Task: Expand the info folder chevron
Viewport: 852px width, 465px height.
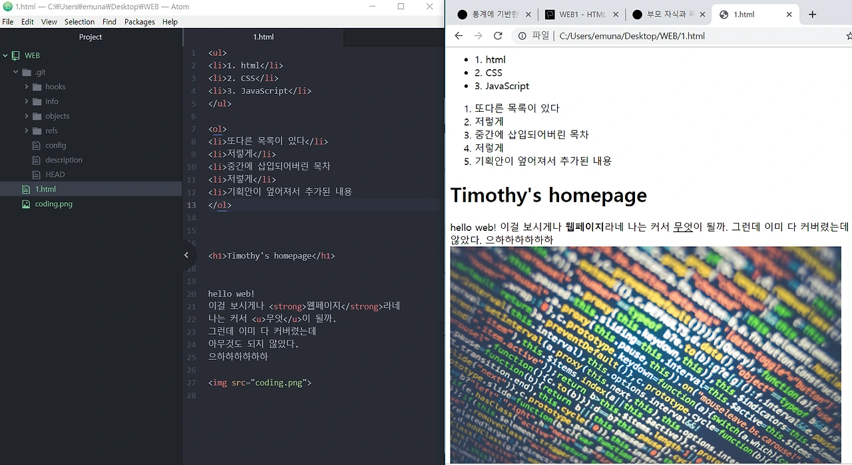Action: click(x=27, y=101)
